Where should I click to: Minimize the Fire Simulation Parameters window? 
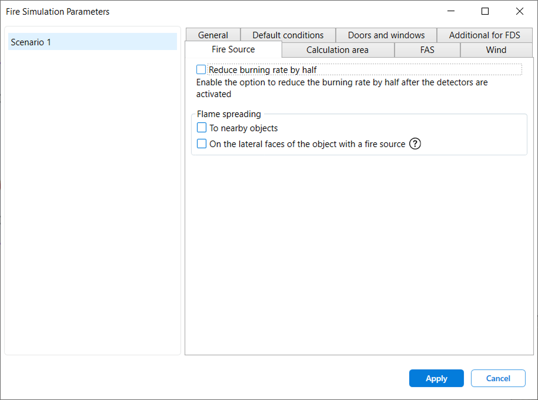[451, 12]
